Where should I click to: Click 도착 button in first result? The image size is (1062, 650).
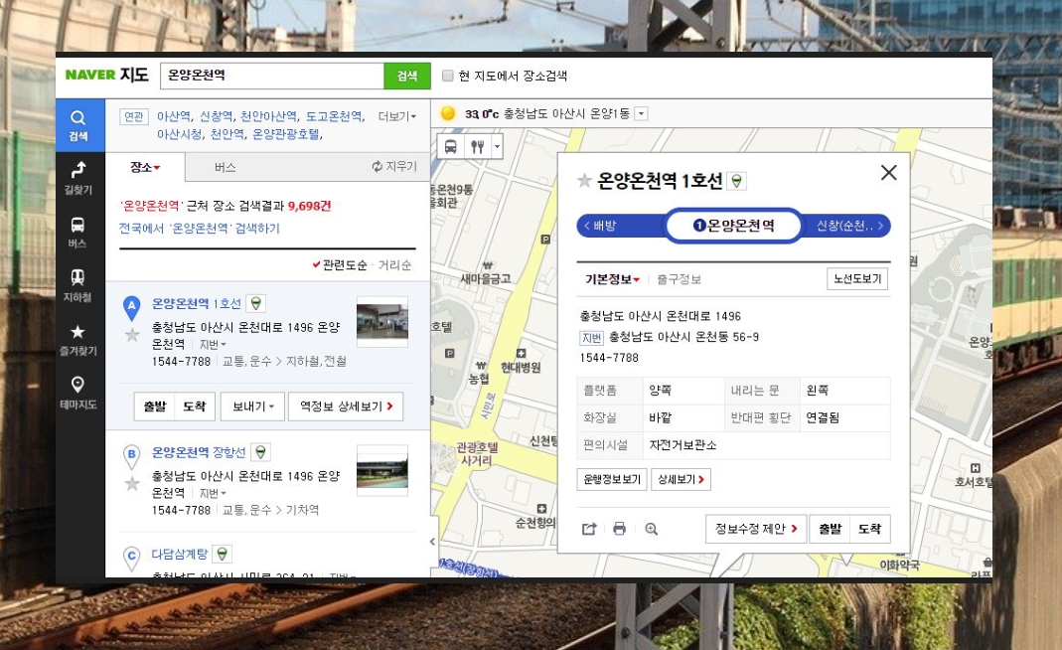pos(195,406)
